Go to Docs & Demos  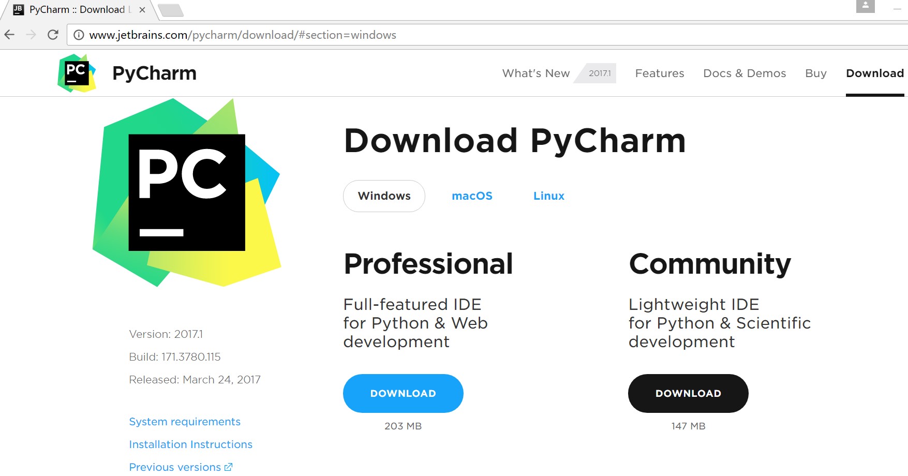(745, 73)
